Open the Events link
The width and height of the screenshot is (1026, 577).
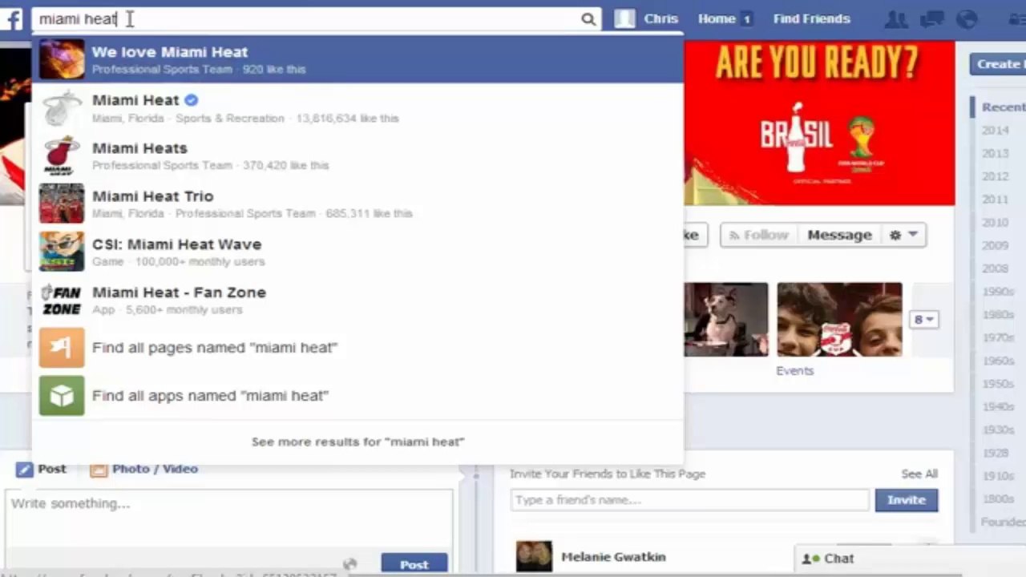(x=794, y=371)
